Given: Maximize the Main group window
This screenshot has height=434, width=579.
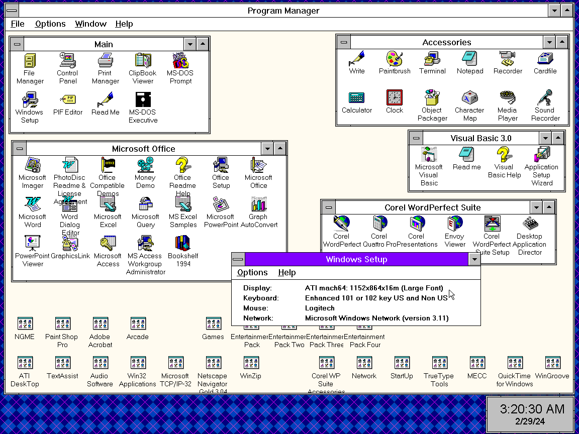Looking at the screenshot, I should coord(203,44).
